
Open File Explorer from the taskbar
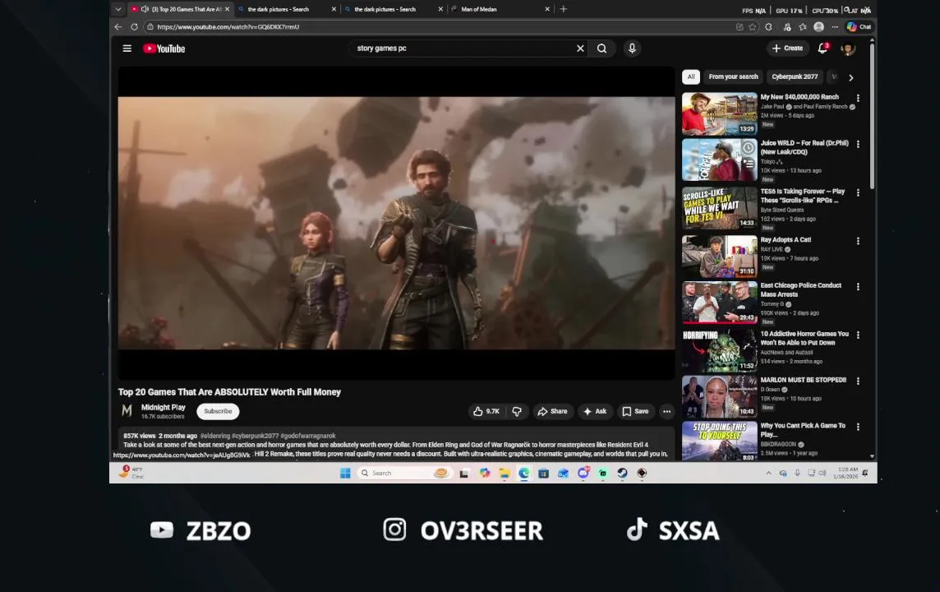tap(505, 474)
